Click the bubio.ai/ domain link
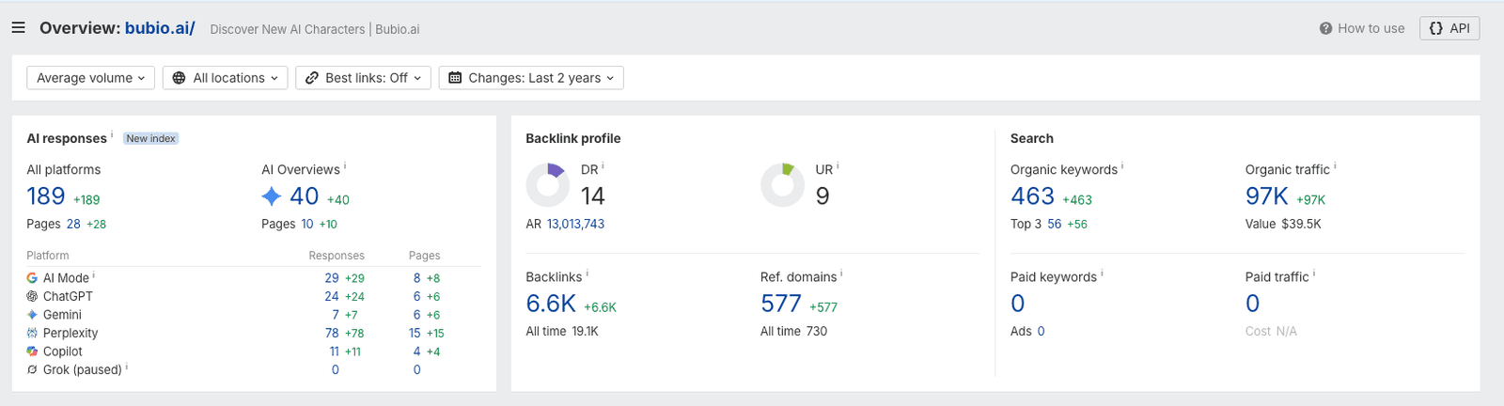The image size is (1504, 406). (x=160, y=28)
